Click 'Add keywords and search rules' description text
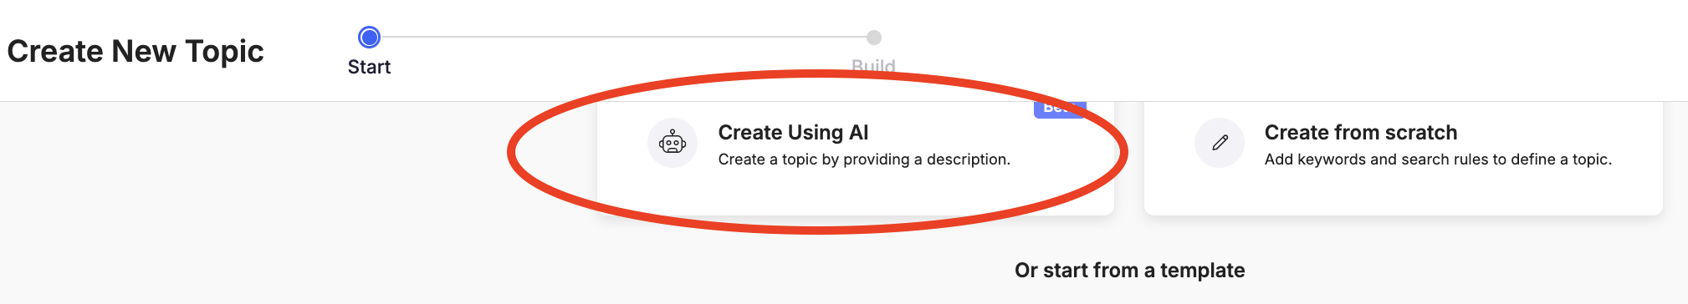 [1438, 159]
